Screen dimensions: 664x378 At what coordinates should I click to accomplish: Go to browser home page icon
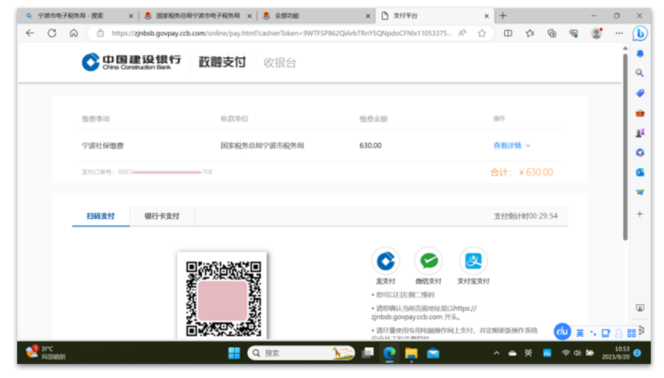tap(74, 33)
